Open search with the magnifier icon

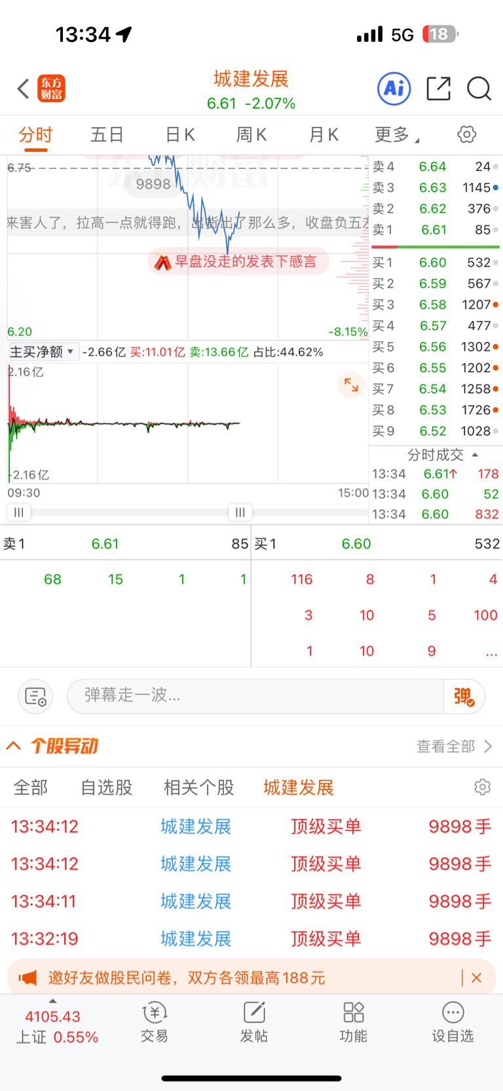479,88
